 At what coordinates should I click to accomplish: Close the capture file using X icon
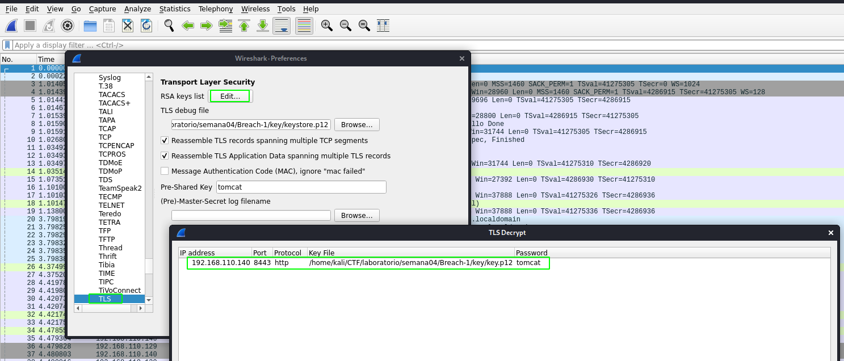coord(128,26)
